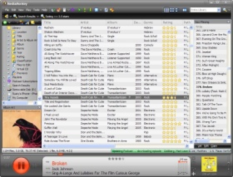Select the "John The Revelator" track row
Screen dimensions: 233x177
[x=116, y=119]
